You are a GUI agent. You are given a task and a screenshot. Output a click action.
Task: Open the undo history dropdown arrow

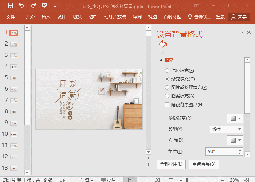tap(27, 5)
